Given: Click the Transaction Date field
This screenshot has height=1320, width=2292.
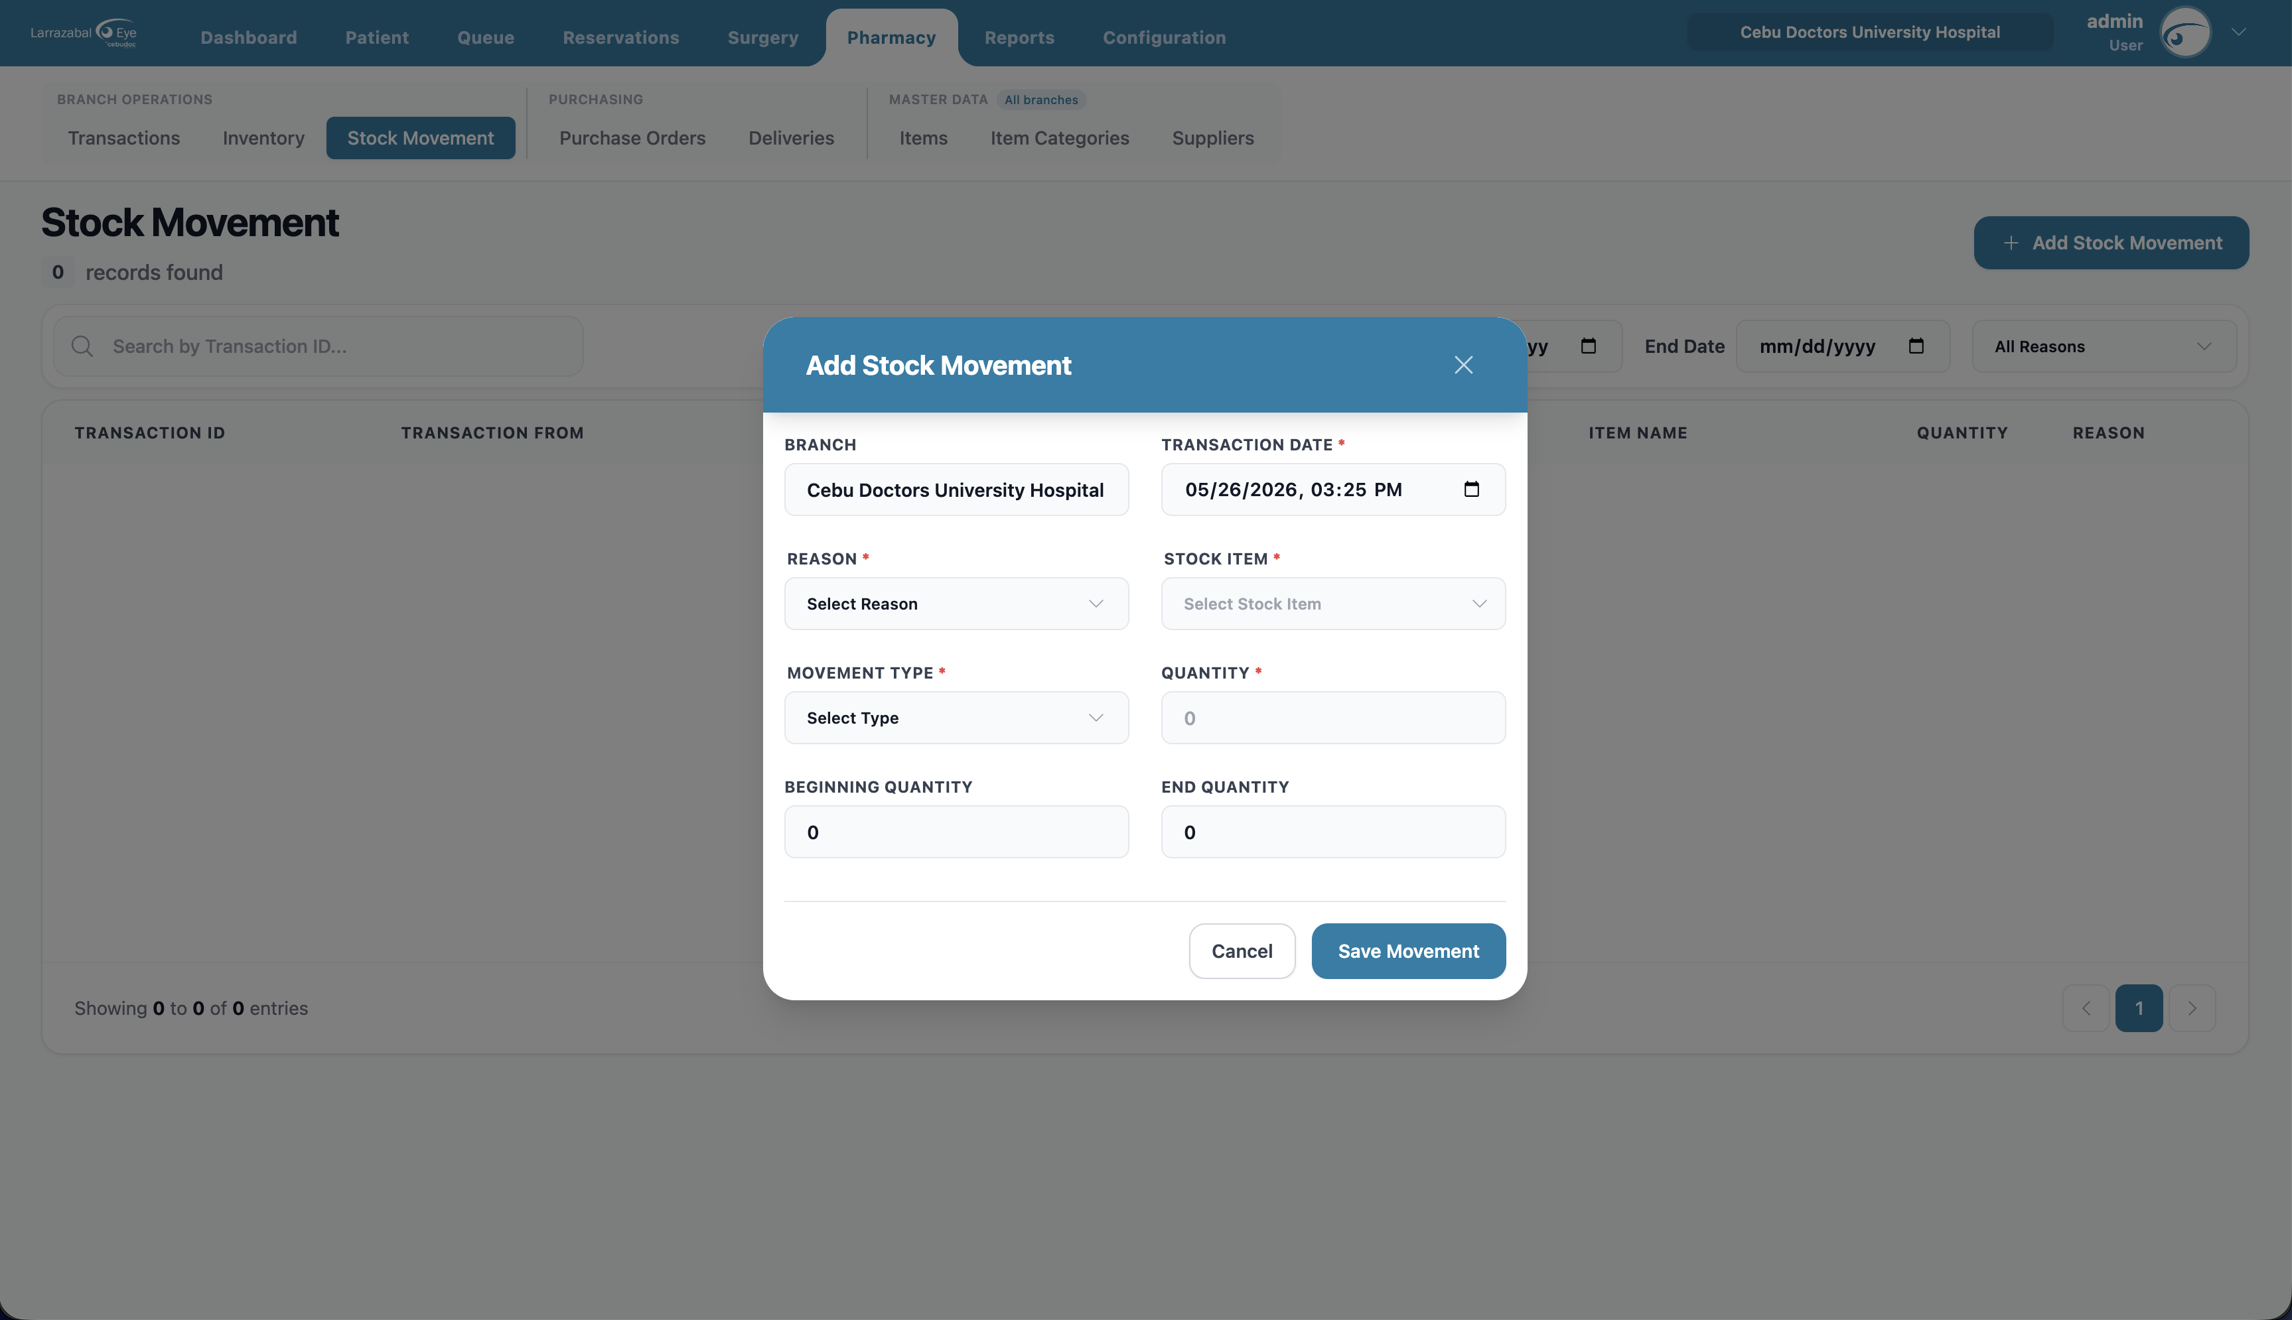Looking at the screenshot, I should 1332,490.
